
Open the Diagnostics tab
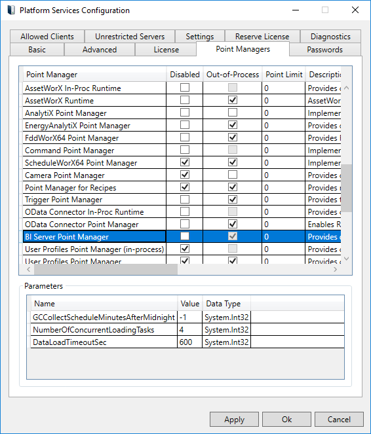coord(330,37)
